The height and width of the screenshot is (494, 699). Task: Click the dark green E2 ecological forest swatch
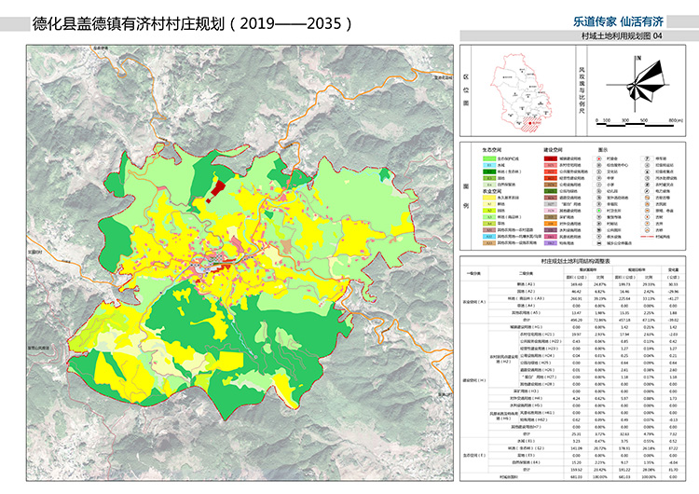(x=489, y=172)
